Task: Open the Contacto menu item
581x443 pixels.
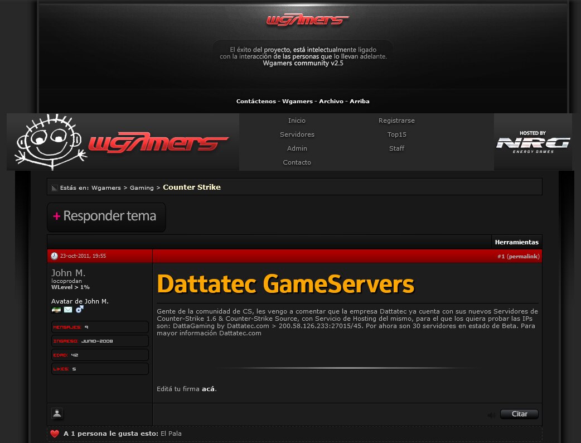Action: coord(297,162)
